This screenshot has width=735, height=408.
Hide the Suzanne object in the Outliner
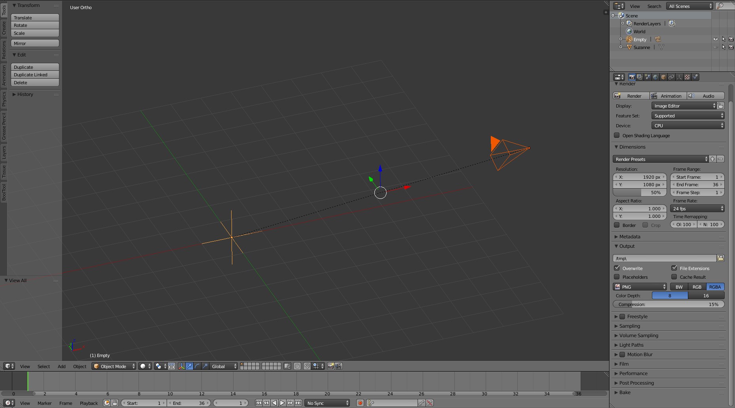pos(715,47)
